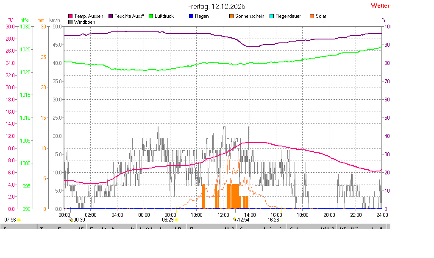Click the sun icon next to 08:29
Image resolution: width=434 pixels, height=258 pixels.
point(176,220)
